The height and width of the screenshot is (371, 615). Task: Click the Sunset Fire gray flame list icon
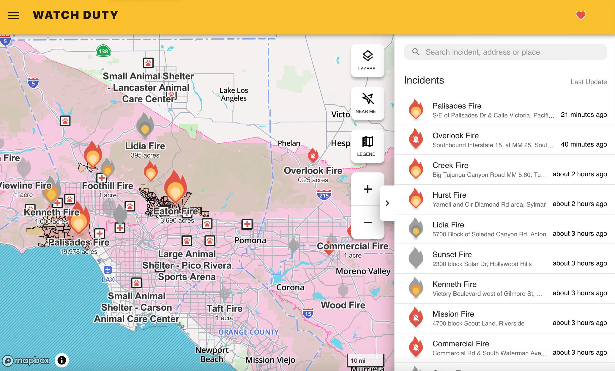coord(416,258)
